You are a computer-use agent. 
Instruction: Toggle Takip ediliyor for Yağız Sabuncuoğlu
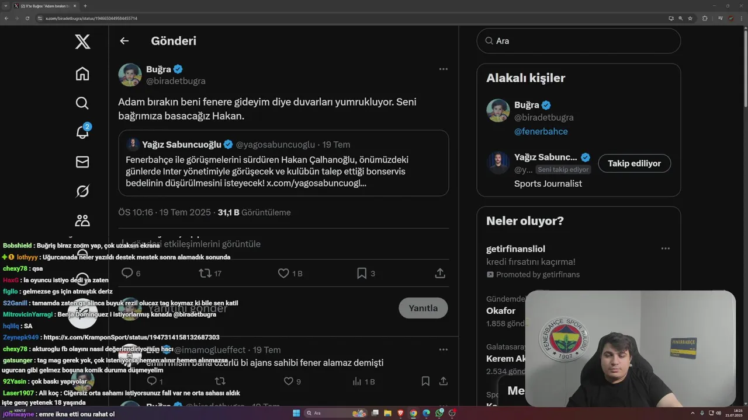[634, 163]
